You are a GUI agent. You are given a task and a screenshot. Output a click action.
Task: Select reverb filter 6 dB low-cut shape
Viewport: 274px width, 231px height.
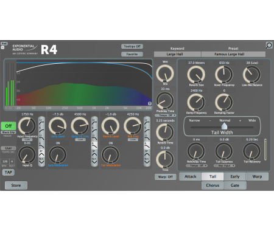tap(147, 129)
